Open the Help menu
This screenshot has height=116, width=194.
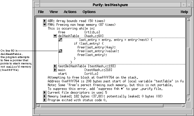[x=184, y=12]
